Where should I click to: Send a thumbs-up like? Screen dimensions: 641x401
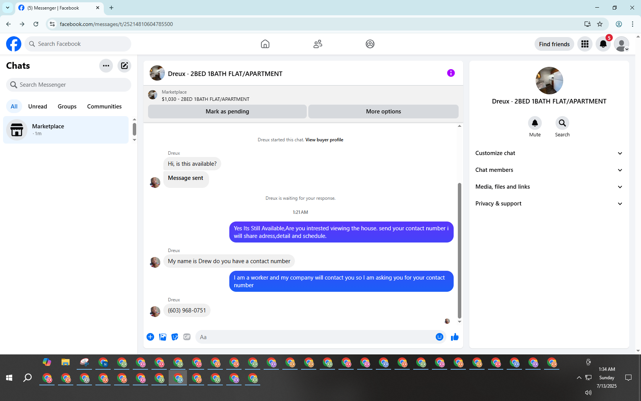(455, 337)
